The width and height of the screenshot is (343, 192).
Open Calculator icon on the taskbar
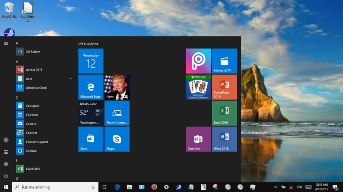[203, 187]
